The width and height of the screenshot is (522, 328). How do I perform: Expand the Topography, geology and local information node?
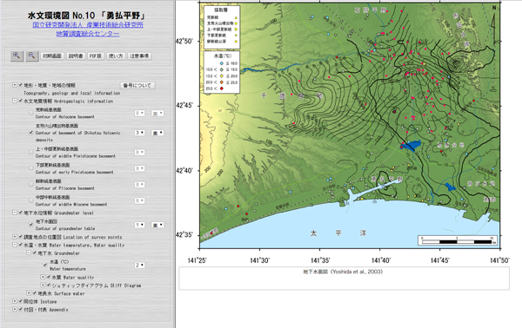coord(15,85)
